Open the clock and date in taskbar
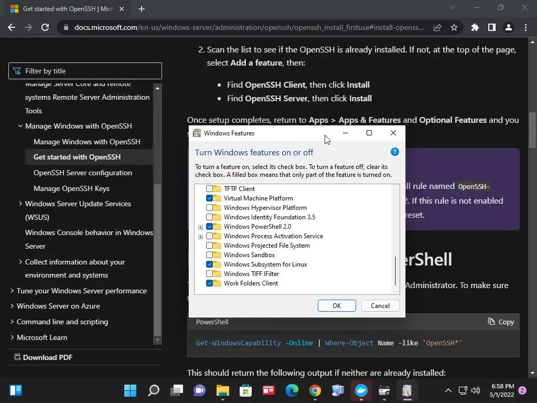Image resolution: width=537 pixels, height=403 pixels. pos(502,390)
